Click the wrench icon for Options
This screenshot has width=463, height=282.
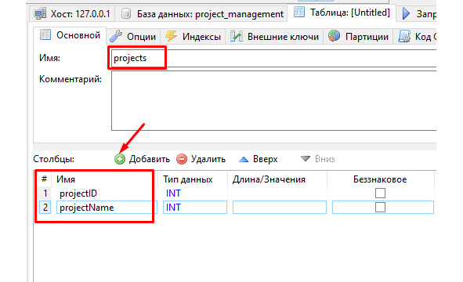pos(115,36)
